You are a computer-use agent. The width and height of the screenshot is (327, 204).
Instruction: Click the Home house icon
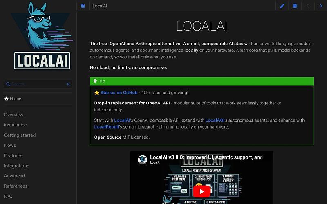pos(7,98)
